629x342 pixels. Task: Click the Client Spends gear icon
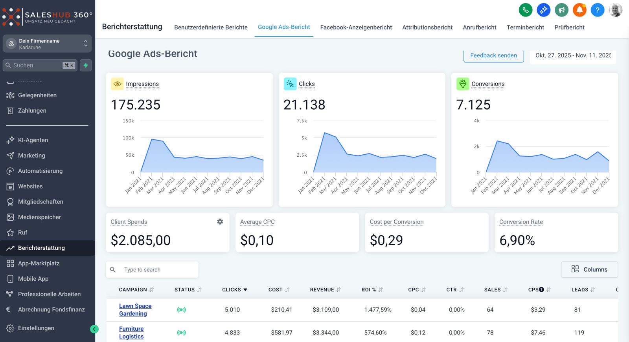(220, 222)
